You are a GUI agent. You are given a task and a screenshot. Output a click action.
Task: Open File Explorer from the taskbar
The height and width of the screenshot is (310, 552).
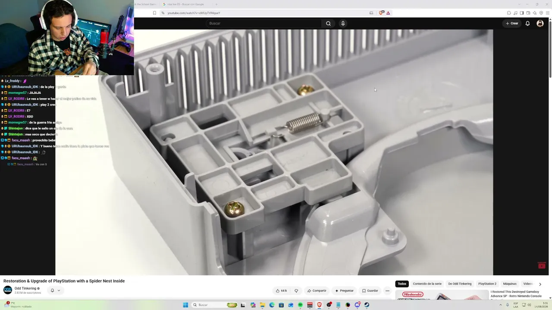click(x=262, y=305)
